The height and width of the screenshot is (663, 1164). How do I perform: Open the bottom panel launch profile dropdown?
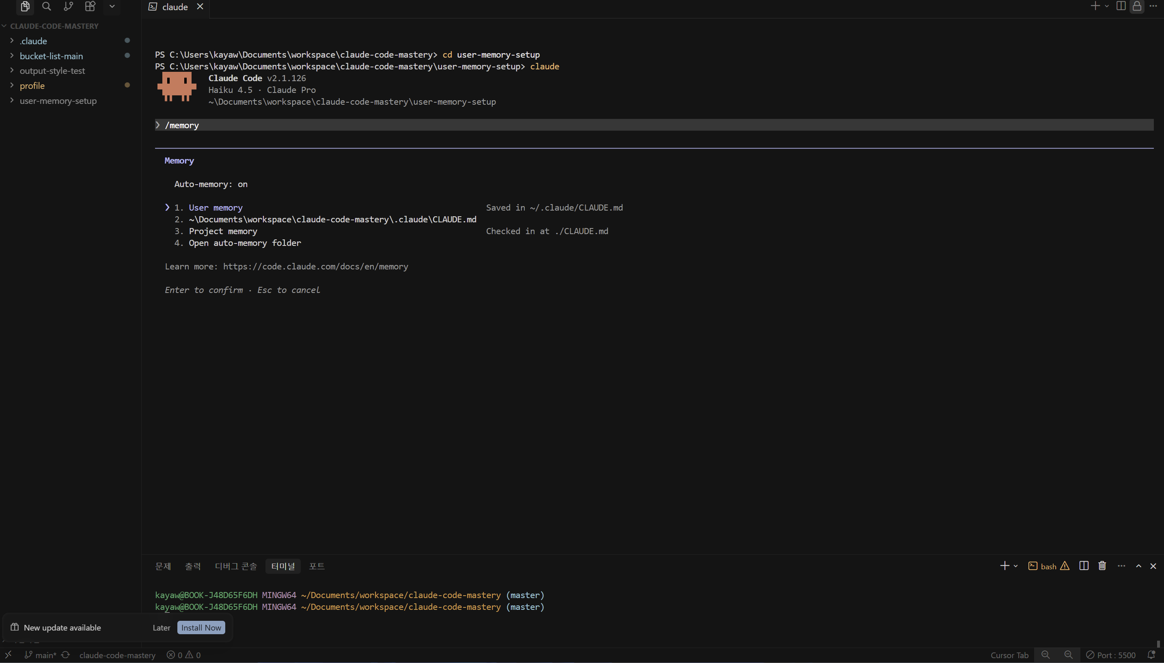pyautogui.click(x=1015, y=566)
